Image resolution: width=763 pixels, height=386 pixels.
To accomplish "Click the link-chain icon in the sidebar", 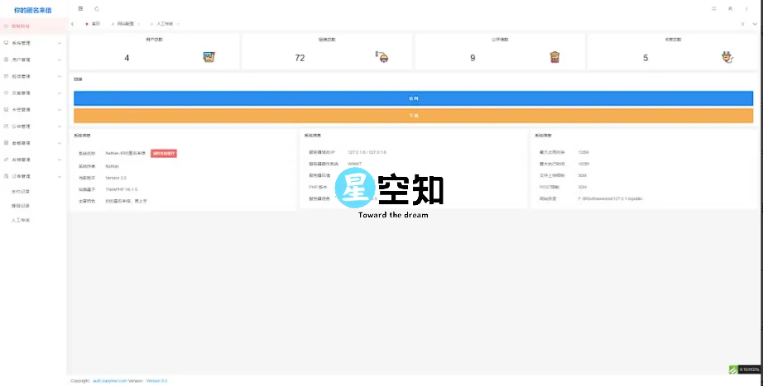I will 7,160.
